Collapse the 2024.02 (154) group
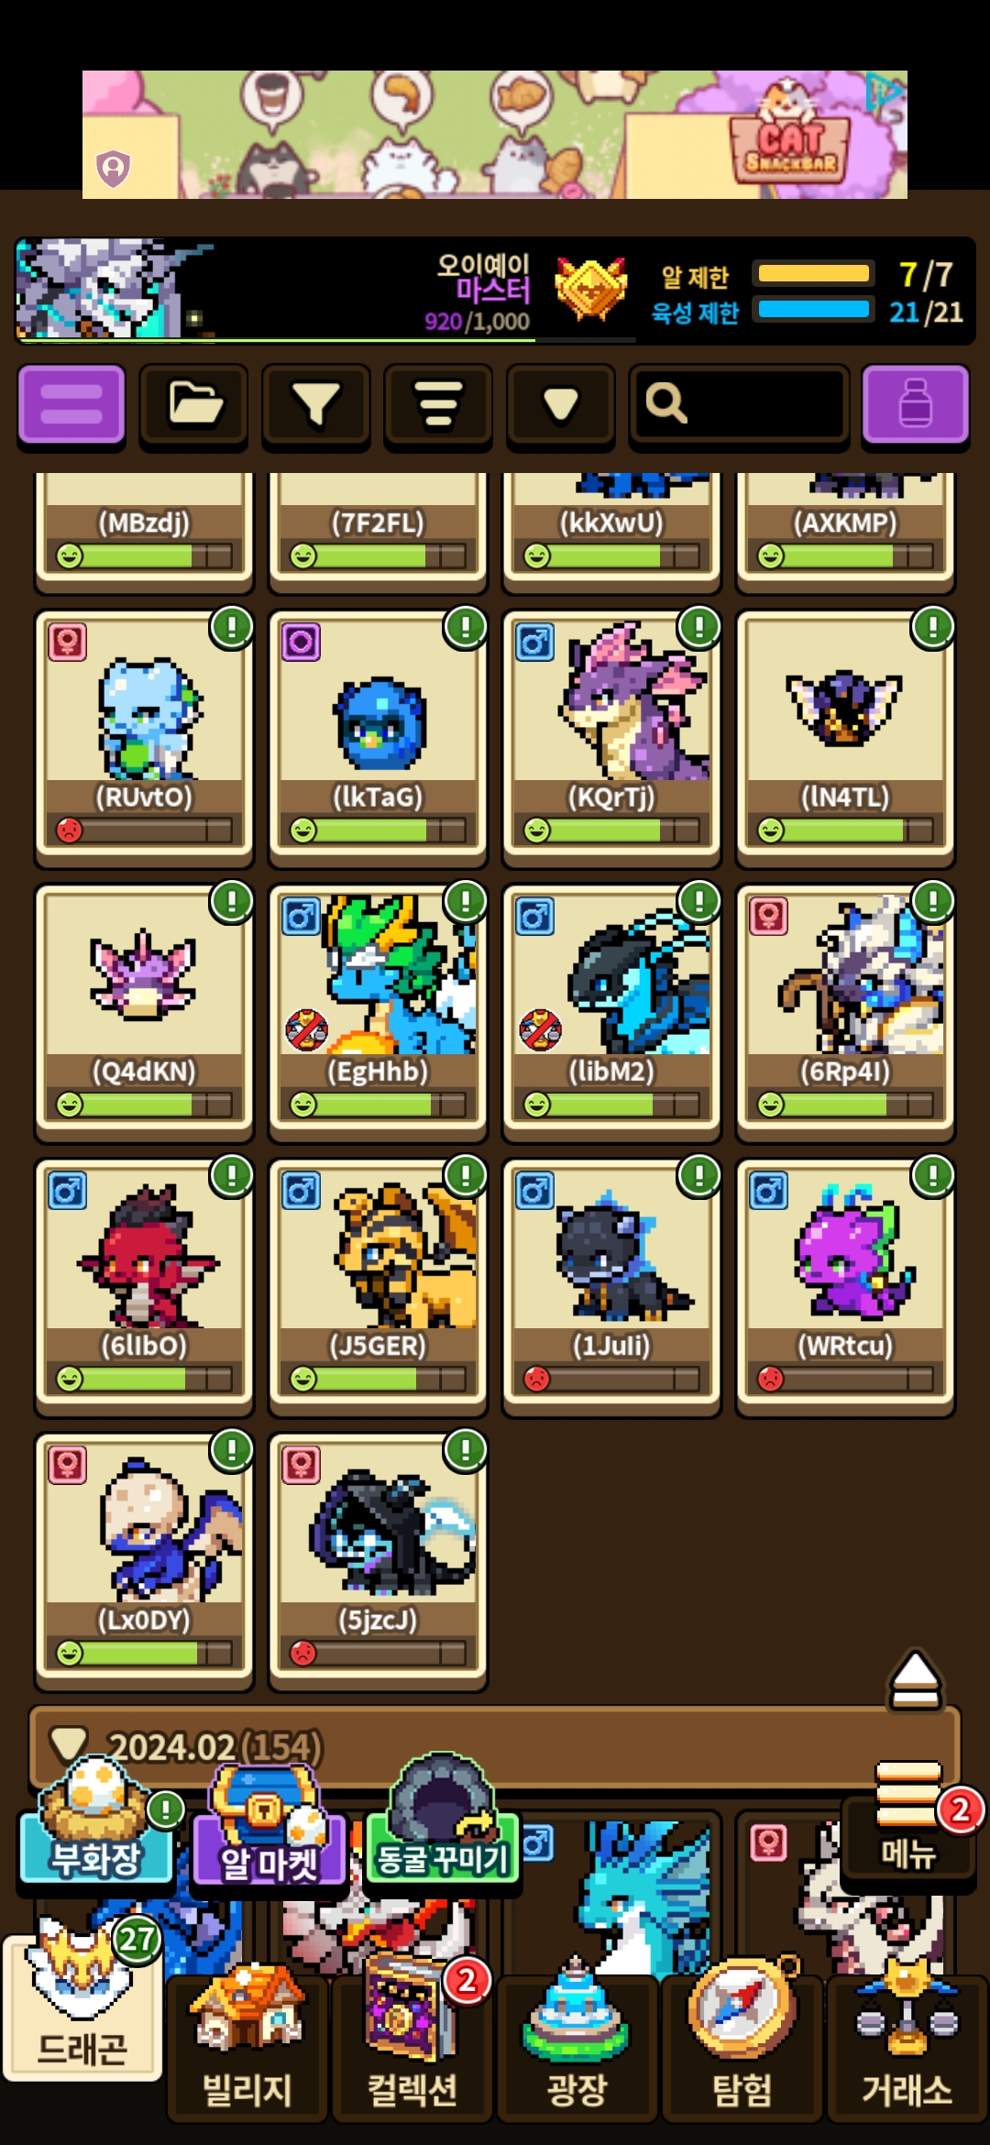The image size is (990, 2145). (495, 1746)
